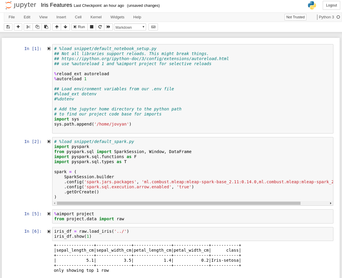Restart kernel and run all fast-forward icon
The image size is (342, 278).
[108, 27]
